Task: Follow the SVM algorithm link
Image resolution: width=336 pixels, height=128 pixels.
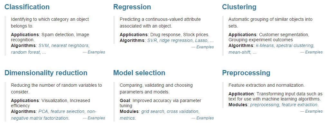Action: [x=44, y=45]
